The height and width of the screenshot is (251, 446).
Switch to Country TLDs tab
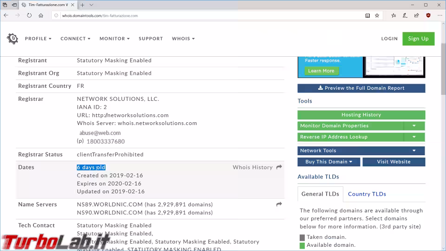(367, 194)
